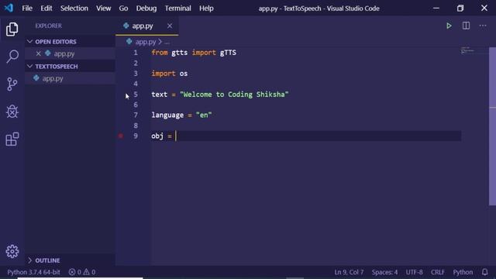The width and height of the screenshot is (496, 279).
Task: Change UTF-8 file encoding
Action: [x=414, y=272]
